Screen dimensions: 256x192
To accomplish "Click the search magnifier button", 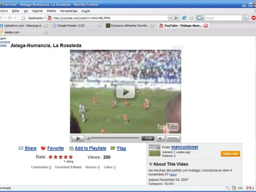I will pos(245,18).
